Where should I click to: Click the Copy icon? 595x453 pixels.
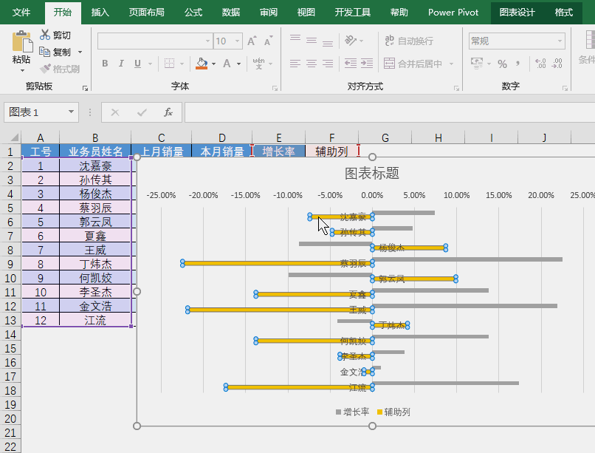click(x=45, y=52)
